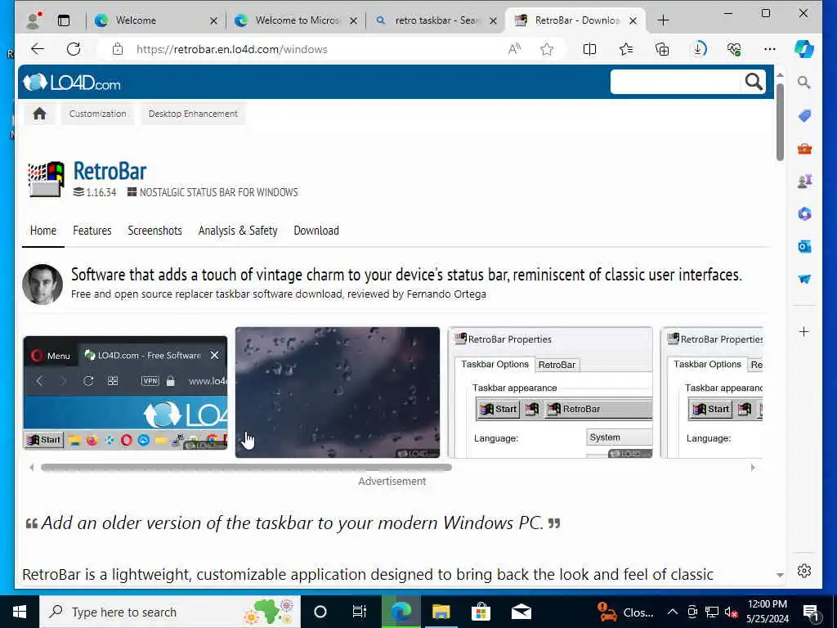Open Microsoft Store from taskbar
Image resolution: width=837 pixels, height=628 pixels.
click(481, 612)
